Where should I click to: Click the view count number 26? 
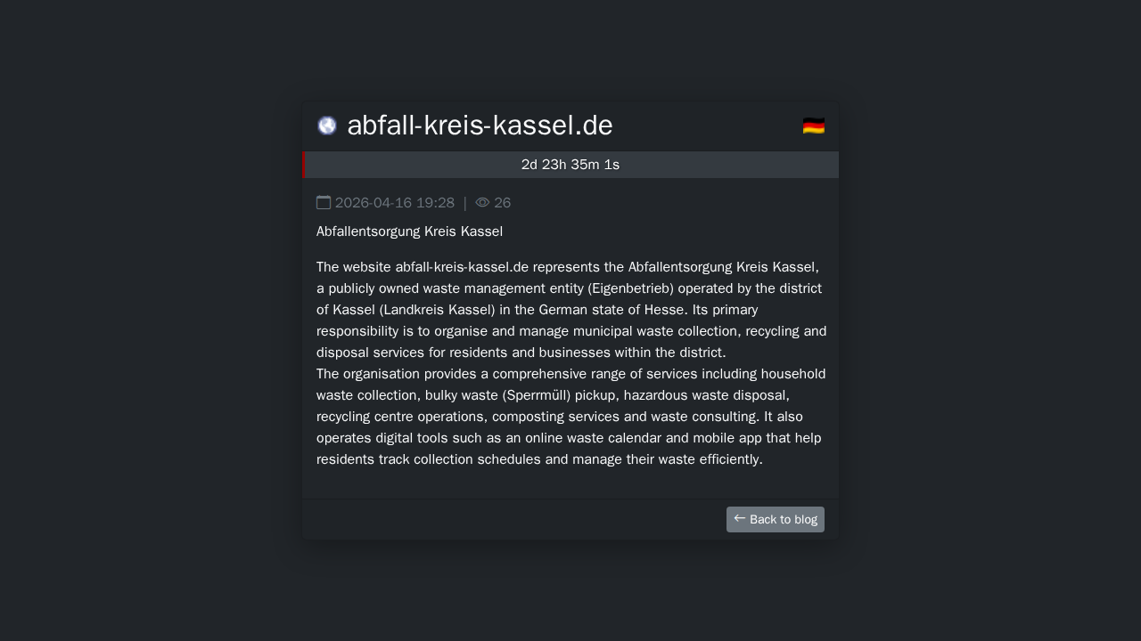point(503,203)
